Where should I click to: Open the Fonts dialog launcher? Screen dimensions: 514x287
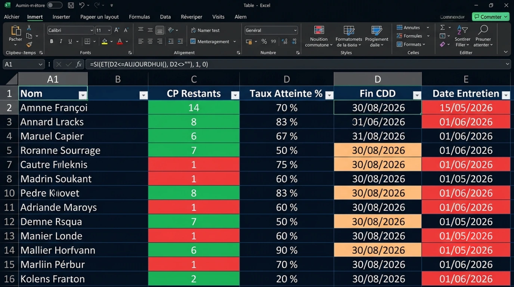pos(130,53)
